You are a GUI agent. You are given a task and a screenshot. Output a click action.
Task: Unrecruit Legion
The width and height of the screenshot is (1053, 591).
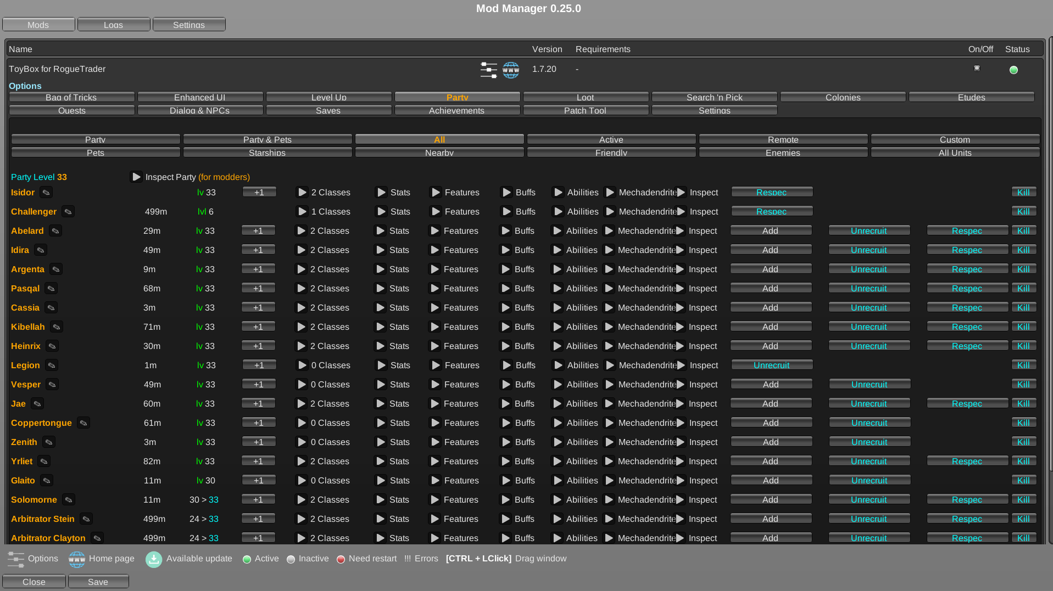point(772,365)
